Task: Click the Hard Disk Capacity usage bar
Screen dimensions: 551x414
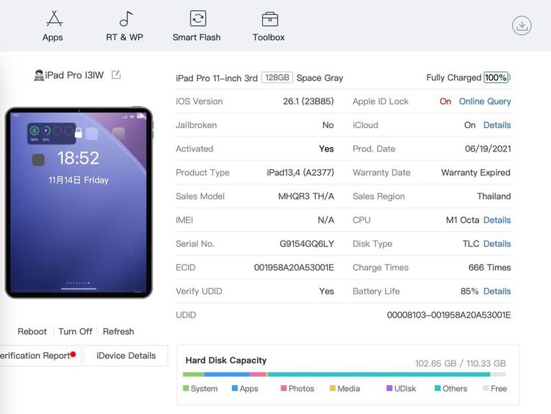Action: 345,374
